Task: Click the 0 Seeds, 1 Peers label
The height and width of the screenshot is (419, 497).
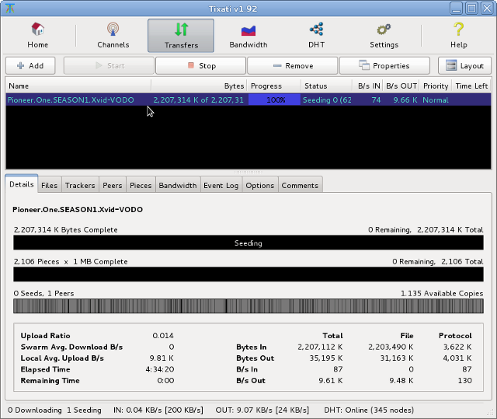Action: pyautogui.click(x=43, y=293)
